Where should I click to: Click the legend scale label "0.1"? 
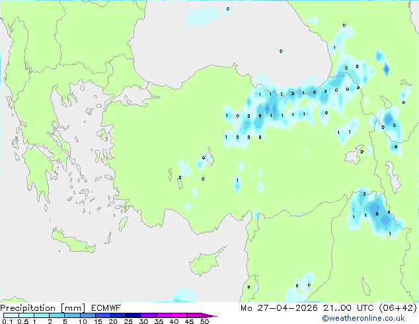pyautogui.click(x=7, y=321)
